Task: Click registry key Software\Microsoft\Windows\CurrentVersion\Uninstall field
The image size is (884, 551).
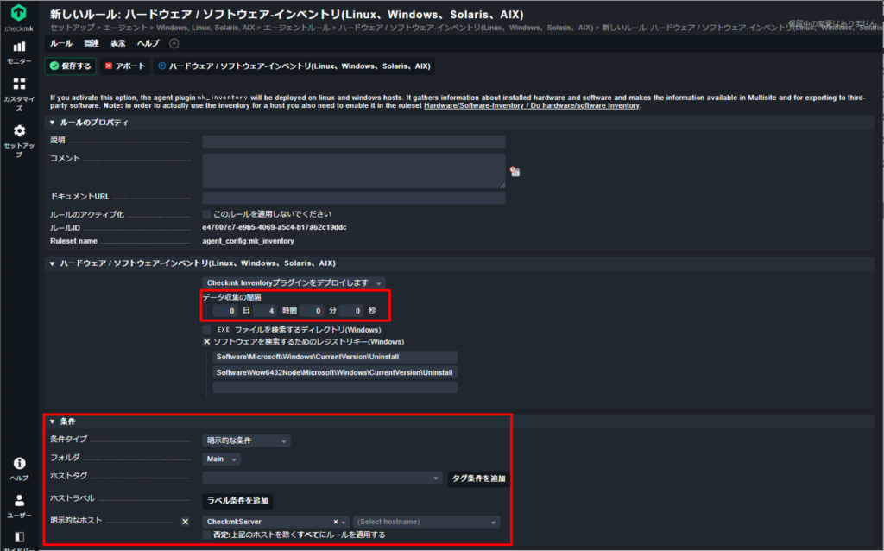Action: [x=335, y=357]
